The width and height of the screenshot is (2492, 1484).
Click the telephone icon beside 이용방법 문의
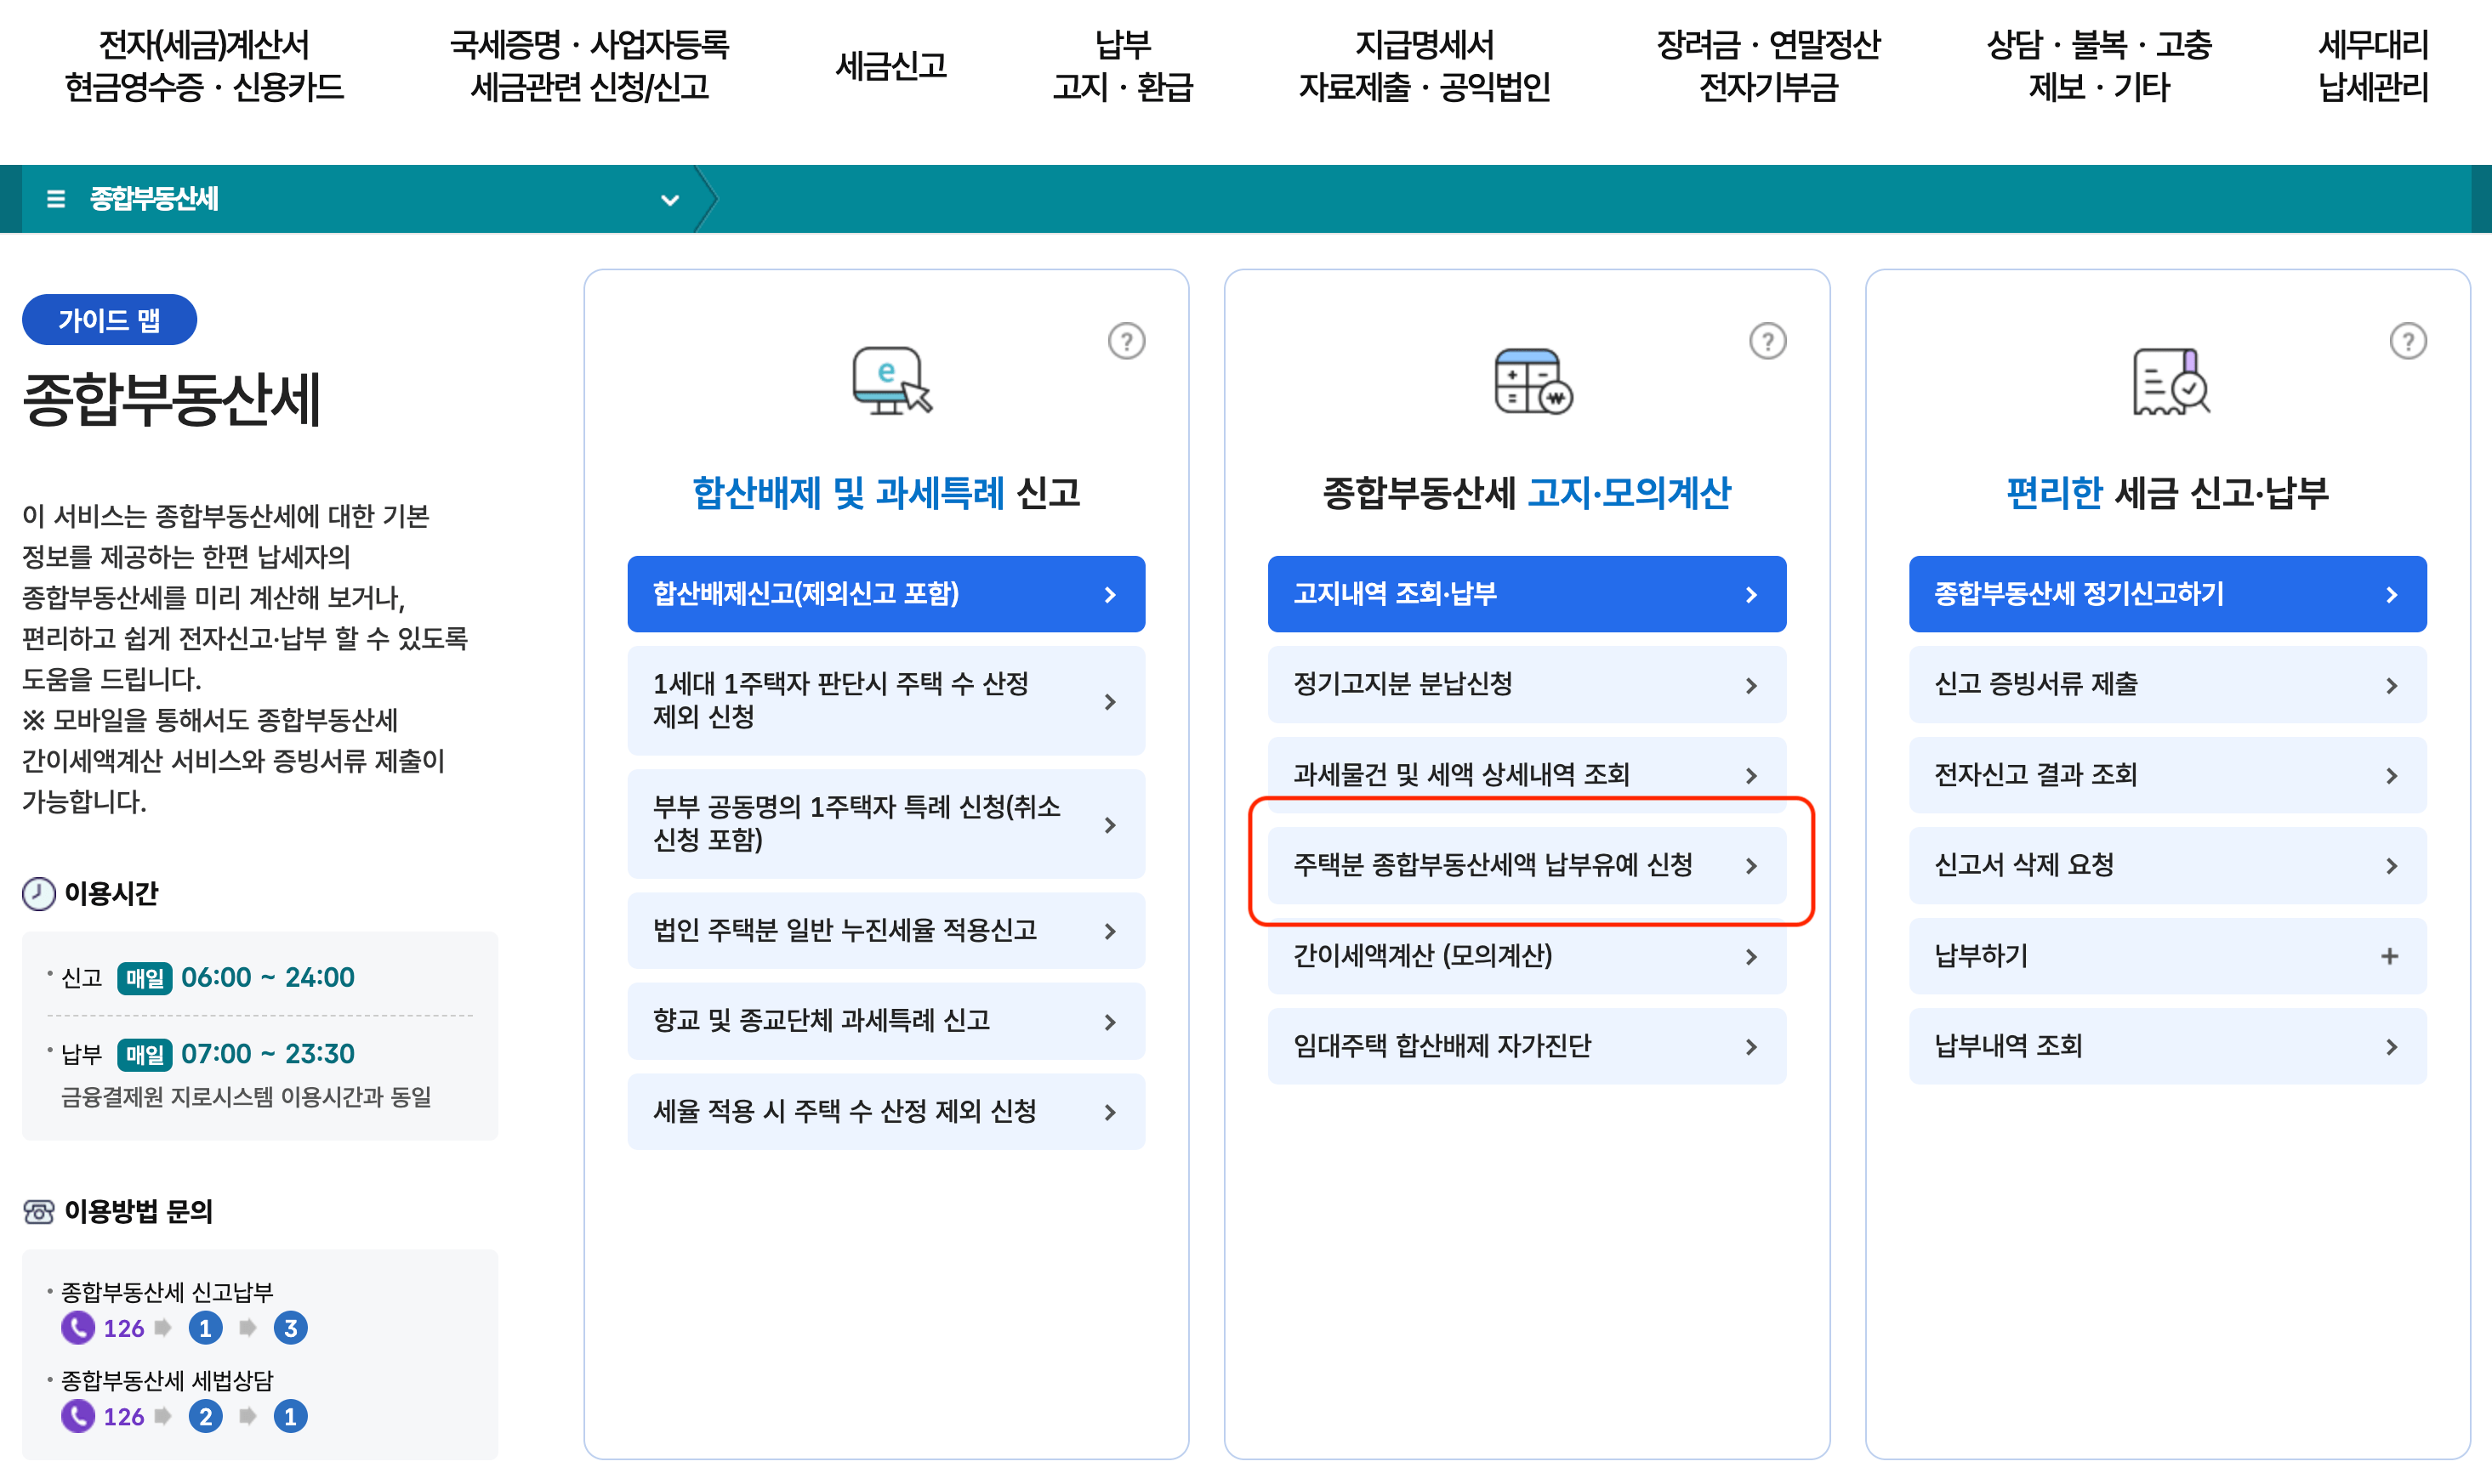point(37,1212)
